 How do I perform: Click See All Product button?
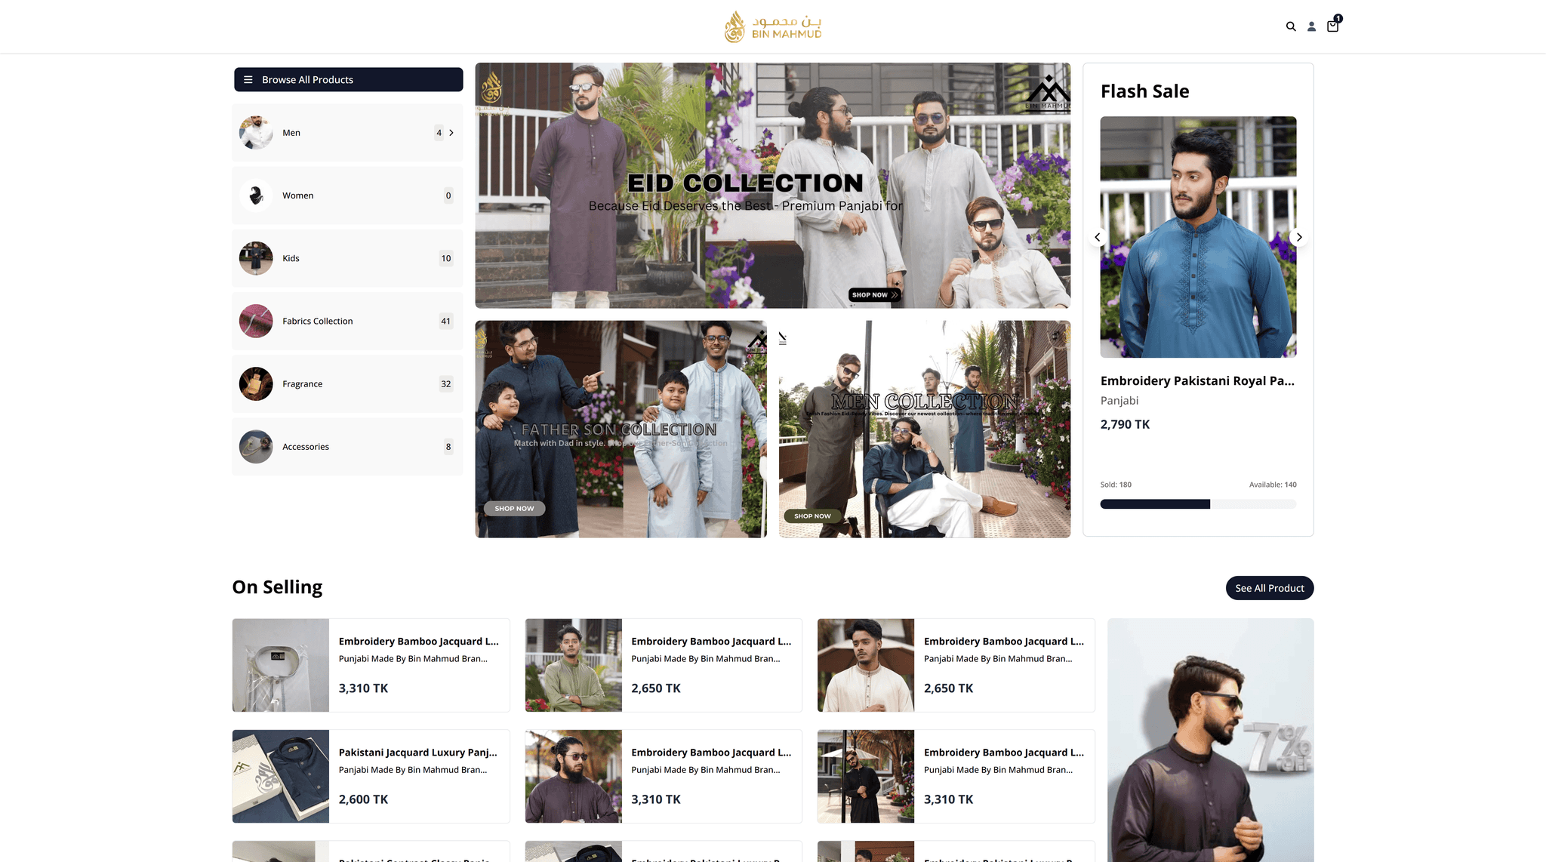pos(1269,588)
